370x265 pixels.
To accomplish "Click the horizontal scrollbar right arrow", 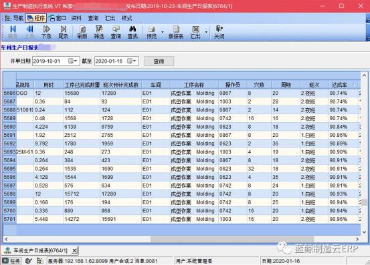I will 357,239.
